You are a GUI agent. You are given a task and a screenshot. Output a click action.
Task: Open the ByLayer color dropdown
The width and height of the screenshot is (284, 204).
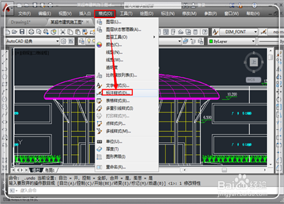tap(253, 41)
